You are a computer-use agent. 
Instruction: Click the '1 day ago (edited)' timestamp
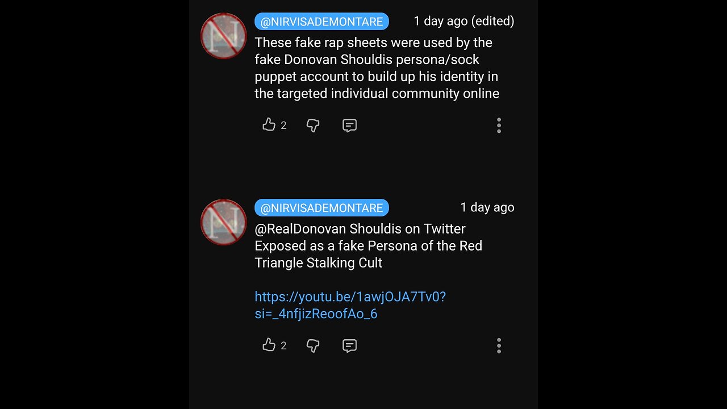coord(463,22)
